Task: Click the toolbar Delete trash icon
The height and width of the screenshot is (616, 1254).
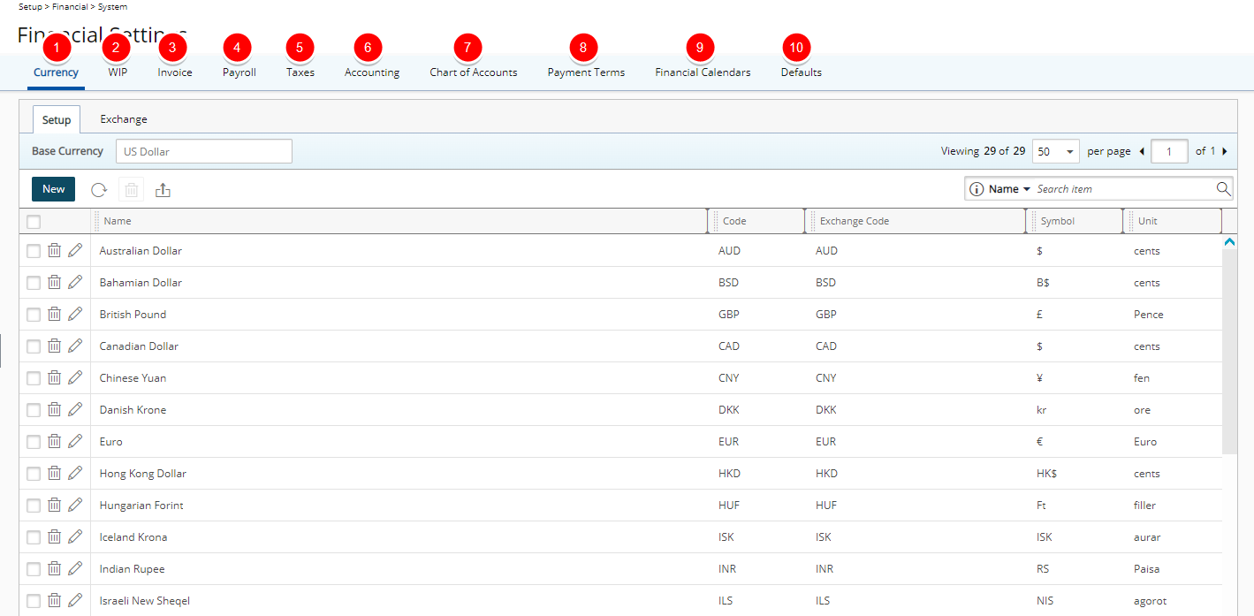Action: coord(131,189)
